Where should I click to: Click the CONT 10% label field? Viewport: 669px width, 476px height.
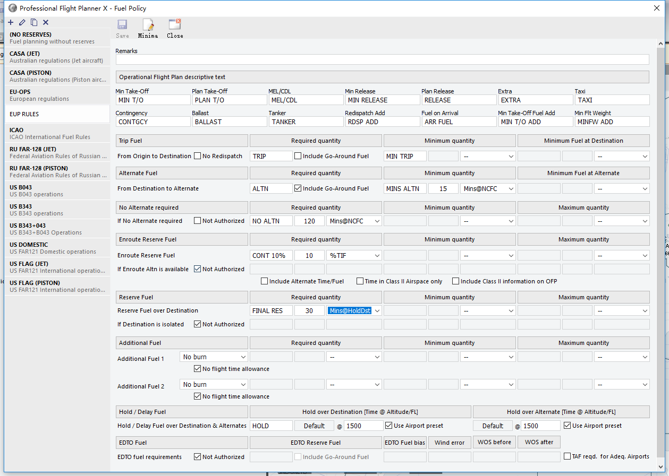[271, 255]
